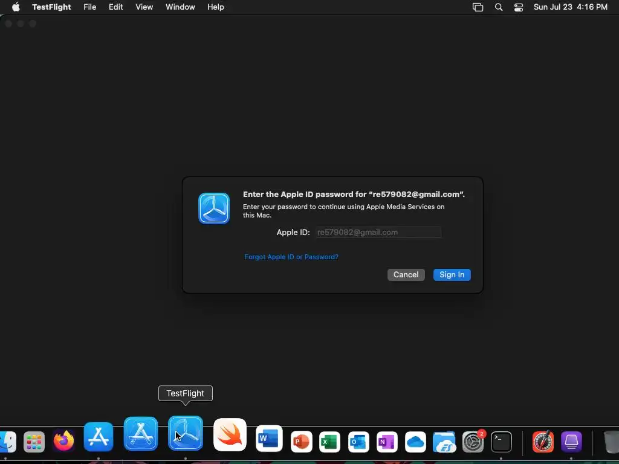Launch Excel from the Dock

pyautogui.click(x=329, y=442)
